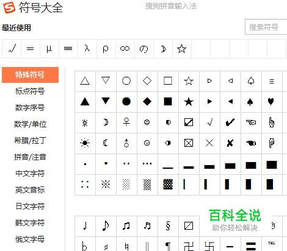
Task: Insert thin multiplication cross symbol
Action: pyautogui.click(x=209, y=143)
